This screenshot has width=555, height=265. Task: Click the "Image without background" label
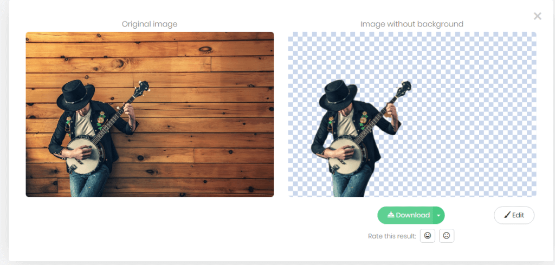tap(412, 24)
